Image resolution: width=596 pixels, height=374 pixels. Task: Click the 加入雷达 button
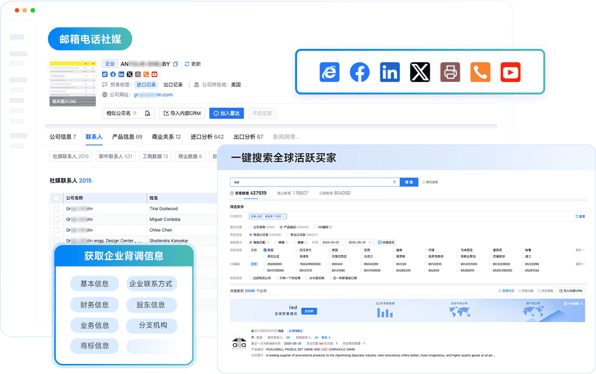(x=226, y=113)
